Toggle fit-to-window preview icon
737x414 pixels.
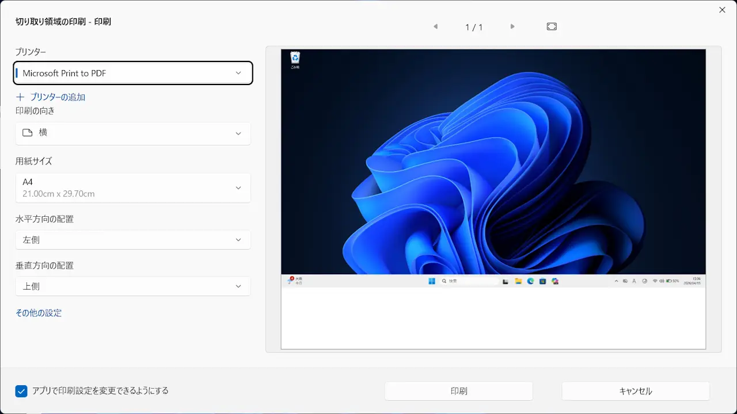click(x=552, y=26)
